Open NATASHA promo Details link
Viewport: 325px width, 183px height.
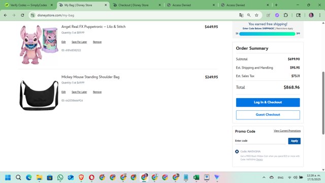pyautogui.click(x=259, y=160)
